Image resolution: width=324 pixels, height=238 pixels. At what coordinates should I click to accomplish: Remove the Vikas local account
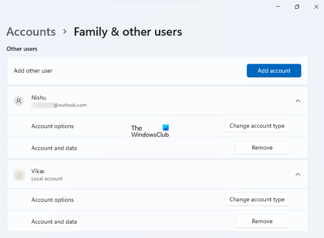262,221
